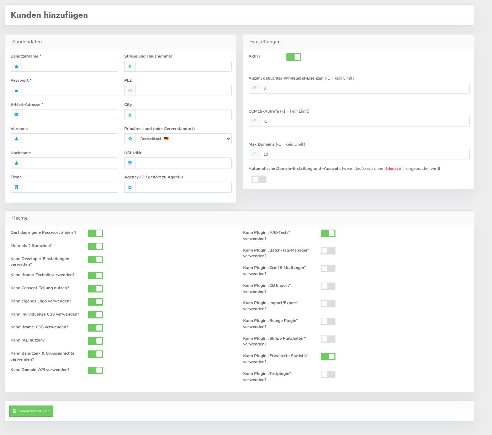Click the code icon beside PLZ field
Viewport: 492px width, 435px height.
(130, 91)
